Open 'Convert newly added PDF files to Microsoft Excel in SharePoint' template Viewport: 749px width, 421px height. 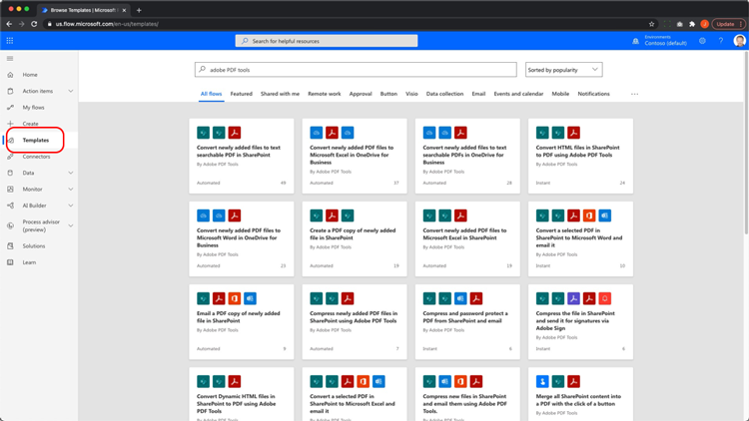[x=467, y=238]
